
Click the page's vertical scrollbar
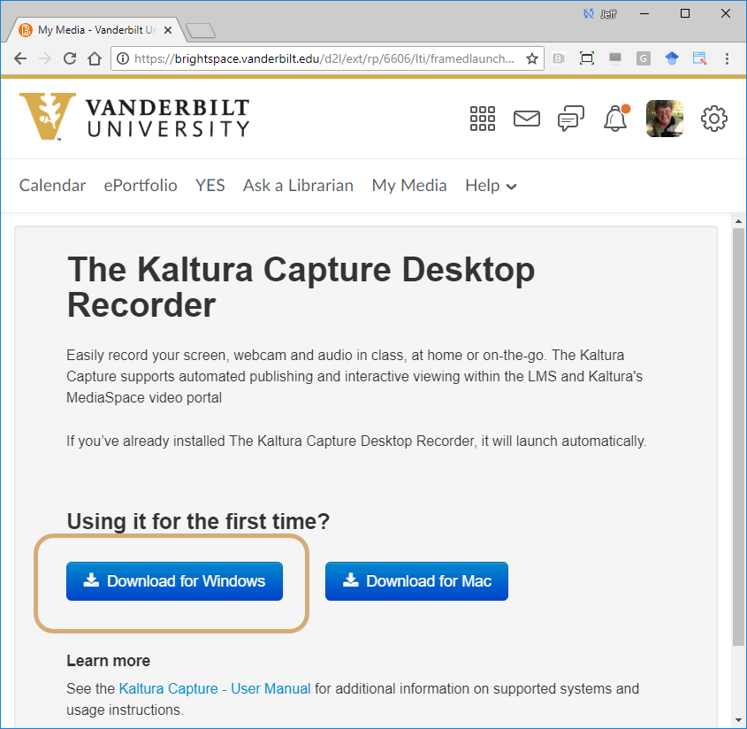pyautogui.click(x=738, y=434)
